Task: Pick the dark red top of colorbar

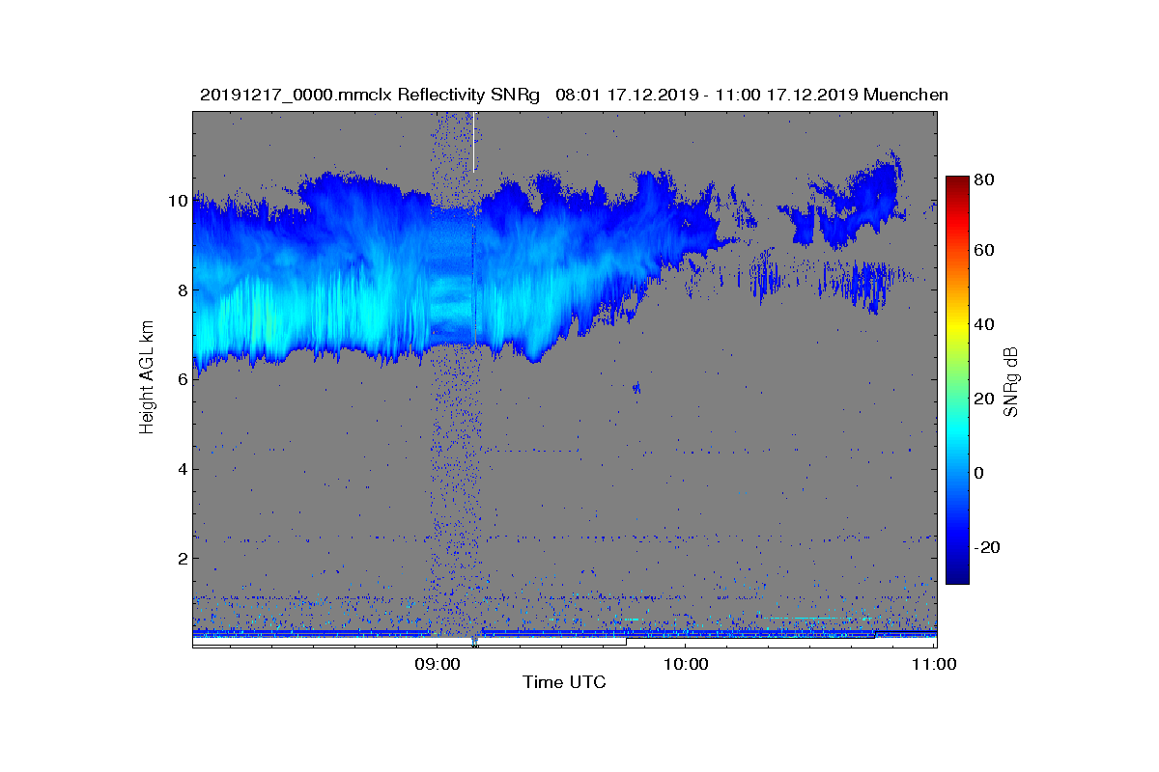Action: tap(957, 181)
